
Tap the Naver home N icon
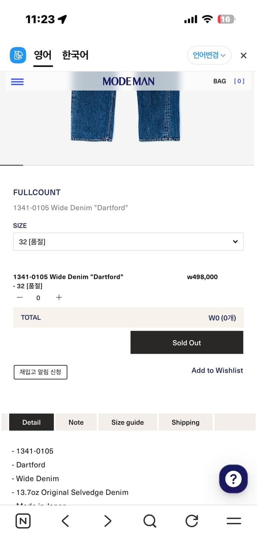[x=23, y=521]
